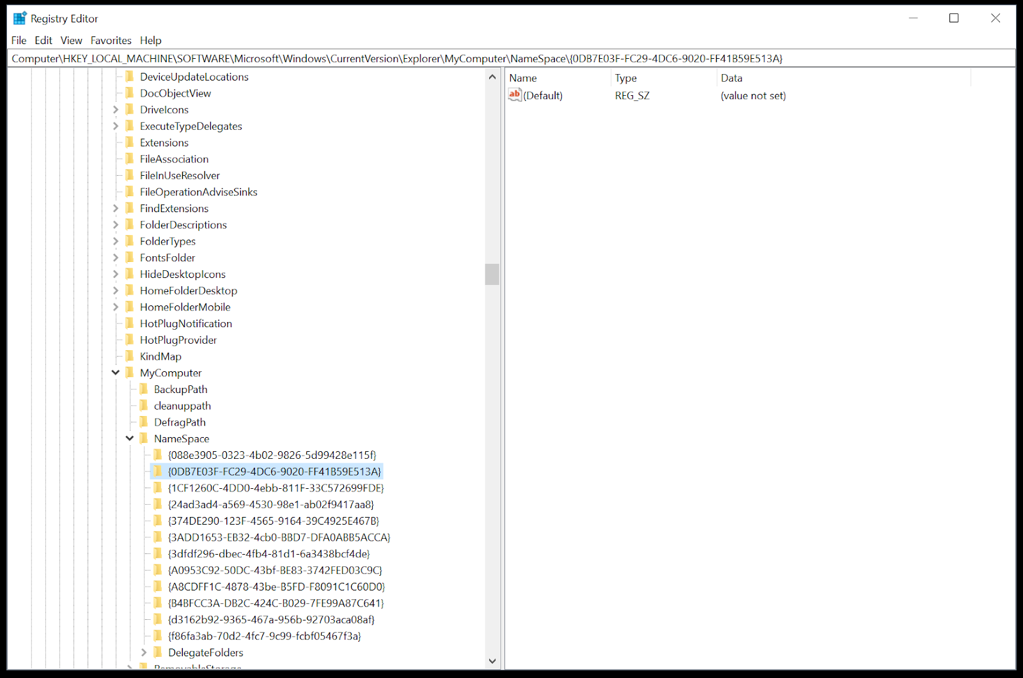Collapse the MyComputer key
This screenshot has height=678, width=1023.
tap(116, 373)
